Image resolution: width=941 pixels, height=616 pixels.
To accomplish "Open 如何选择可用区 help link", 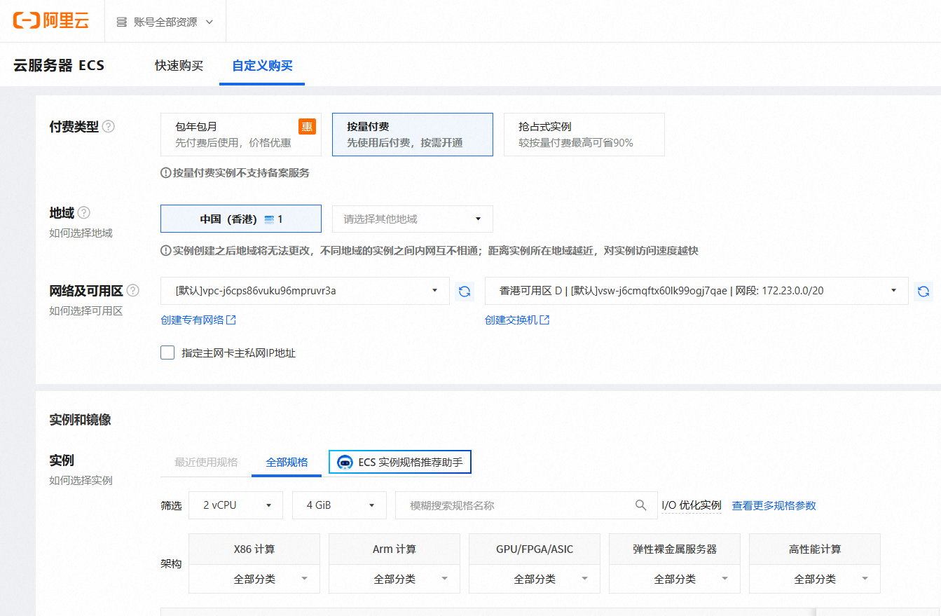I will click(85, 310).
